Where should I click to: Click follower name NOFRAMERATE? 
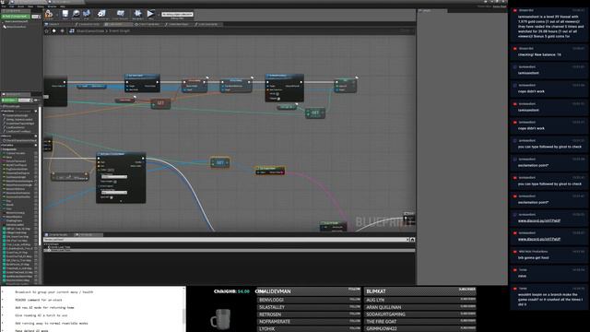[275, 322]
